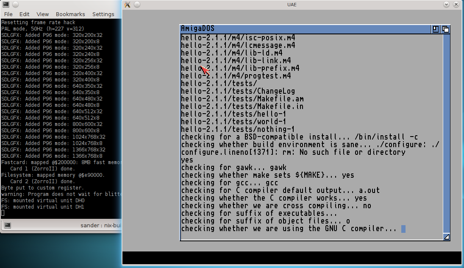The image size is (464, 268).
Task: Click line 'hello-2.1.1/tests/Makefile.in'
Action: (x=242, y=106)
